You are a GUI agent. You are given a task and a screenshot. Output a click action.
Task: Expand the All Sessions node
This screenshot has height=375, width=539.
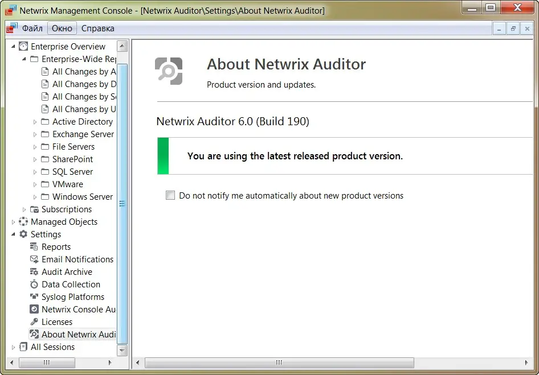(13, 347)
